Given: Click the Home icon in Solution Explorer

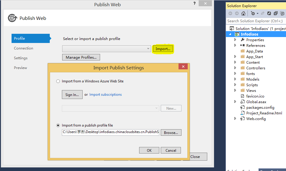Looking at the screenshot, I should [243, 13].
